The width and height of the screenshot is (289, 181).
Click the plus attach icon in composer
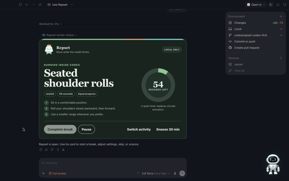[43, 173]
